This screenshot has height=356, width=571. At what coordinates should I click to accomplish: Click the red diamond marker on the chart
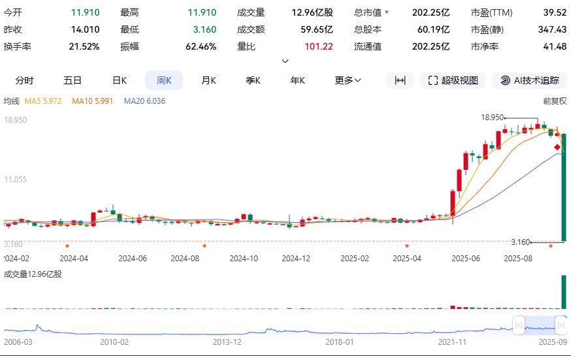point(557,147)
